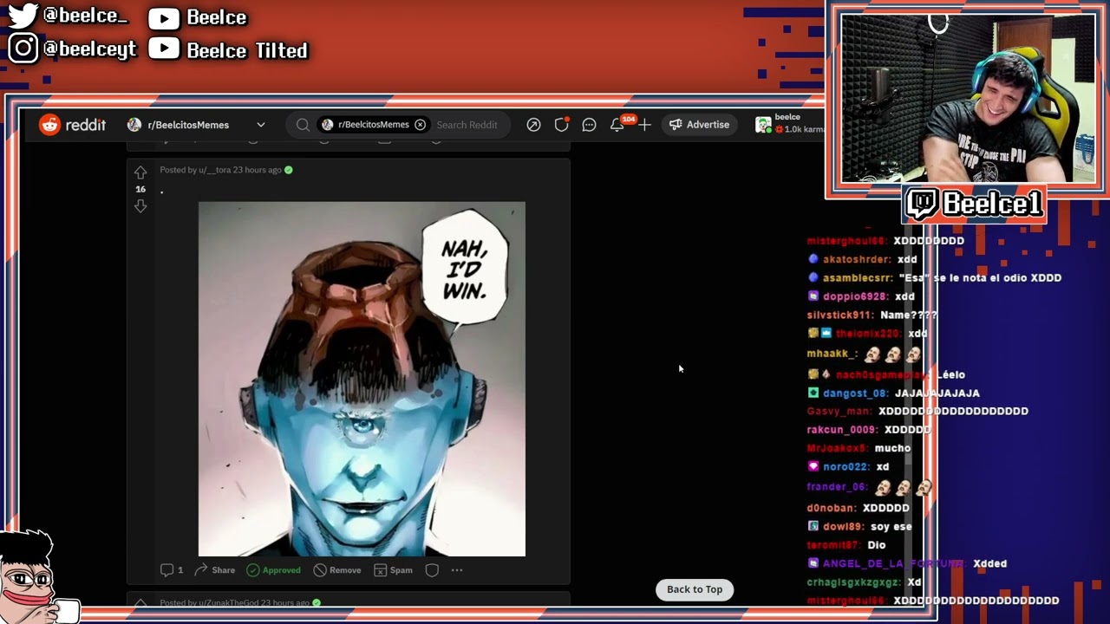The width and height of the screenshot is (1110, 624).
Task: Open notifications bell with 104 badge
Action: point(617,125)
